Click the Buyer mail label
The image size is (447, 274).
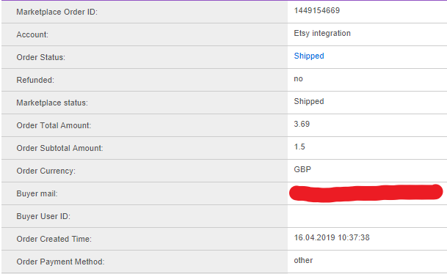[x=37, y=193]
